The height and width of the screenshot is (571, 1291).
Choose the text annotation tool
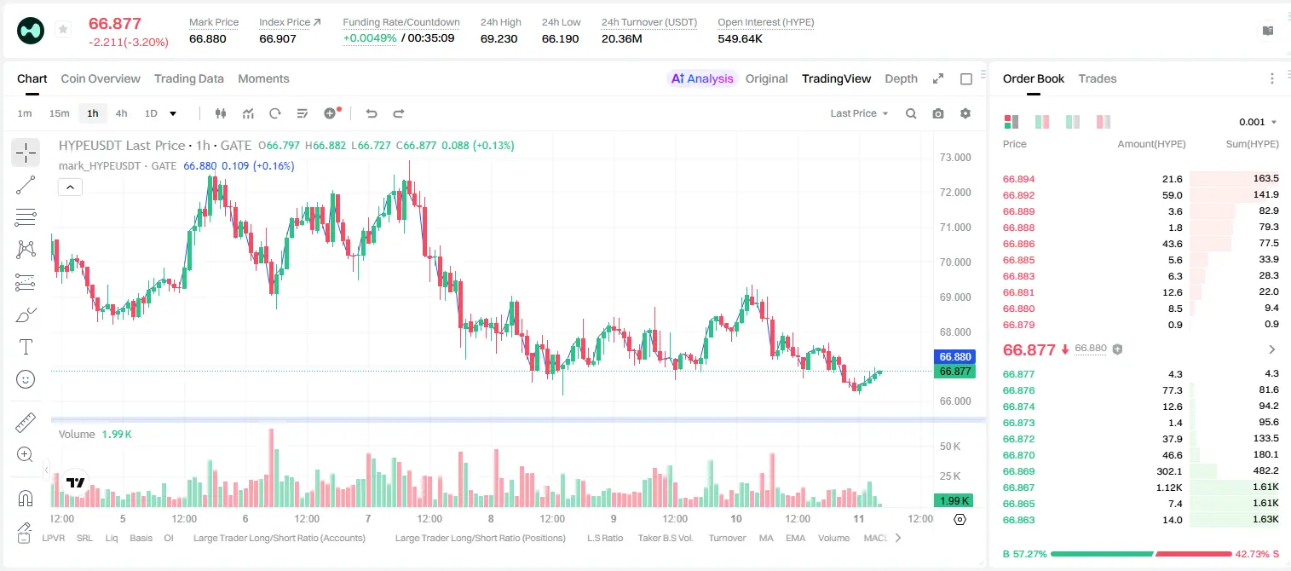[x=26, y=347]
